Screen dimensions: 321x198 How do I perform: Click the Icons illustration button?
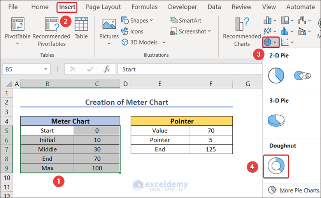132,31
